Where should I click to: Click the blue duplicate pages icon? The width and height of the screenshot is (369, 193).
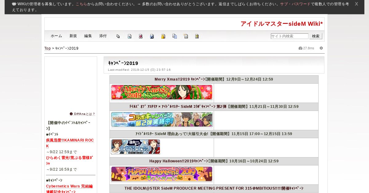point(174,36)
